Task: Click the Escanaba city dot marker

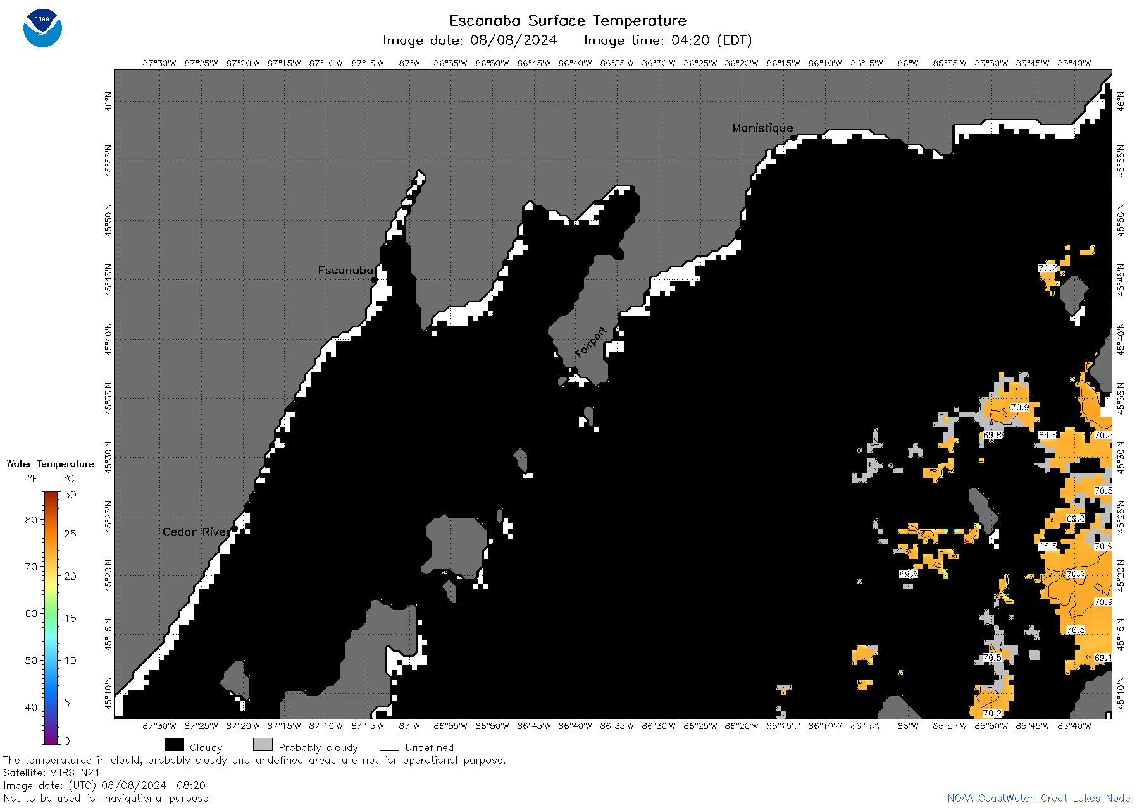Action: [374, 279]
